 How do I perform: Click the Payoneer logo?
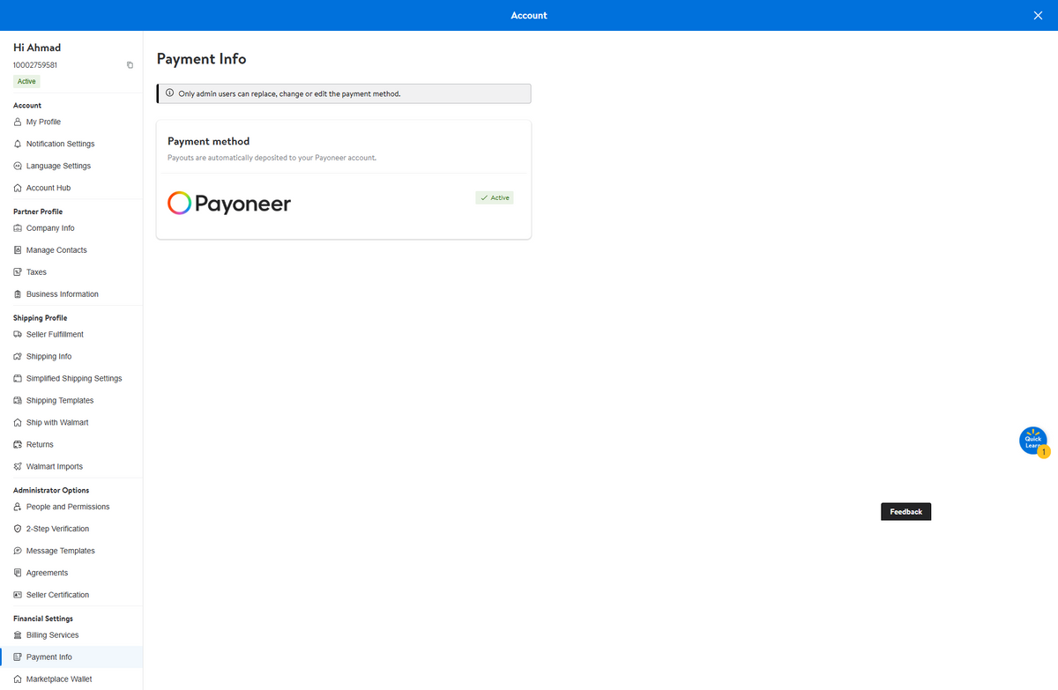(x=229, y=204)
